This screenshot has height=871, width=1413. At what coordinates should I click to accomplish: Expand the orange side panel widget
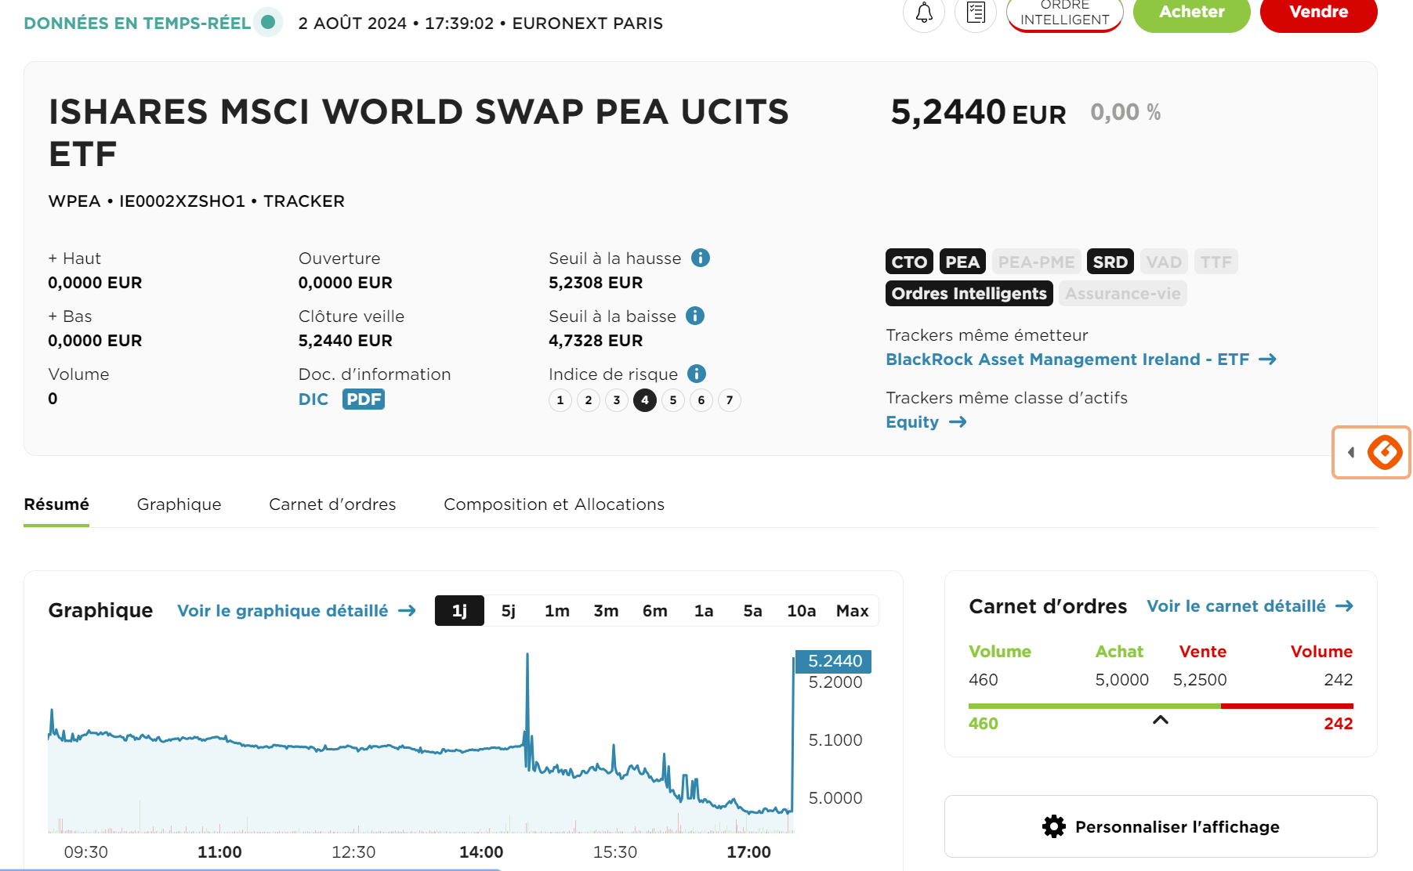tap(1351, 452)
